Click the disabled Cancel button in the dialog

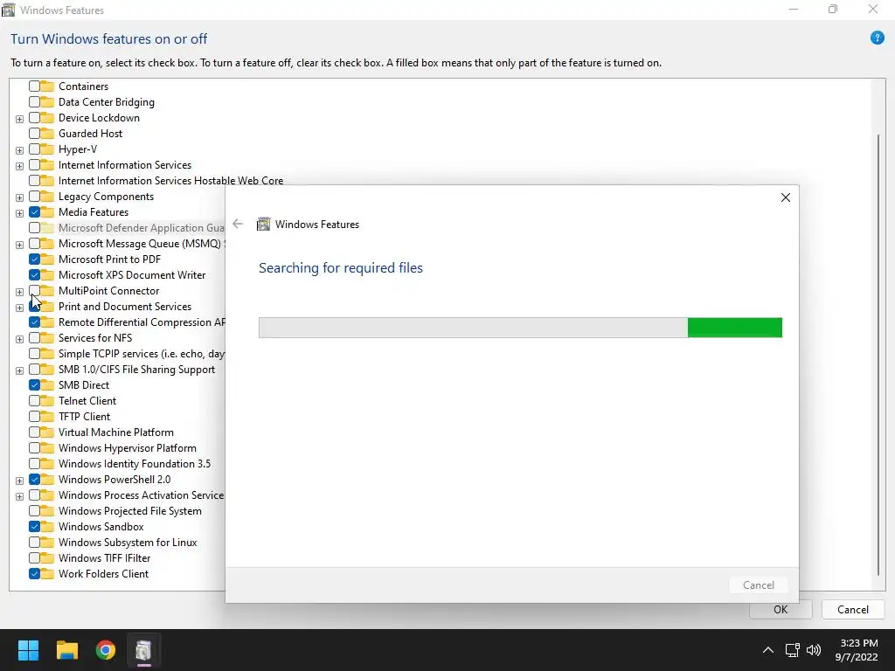(759, 585)
